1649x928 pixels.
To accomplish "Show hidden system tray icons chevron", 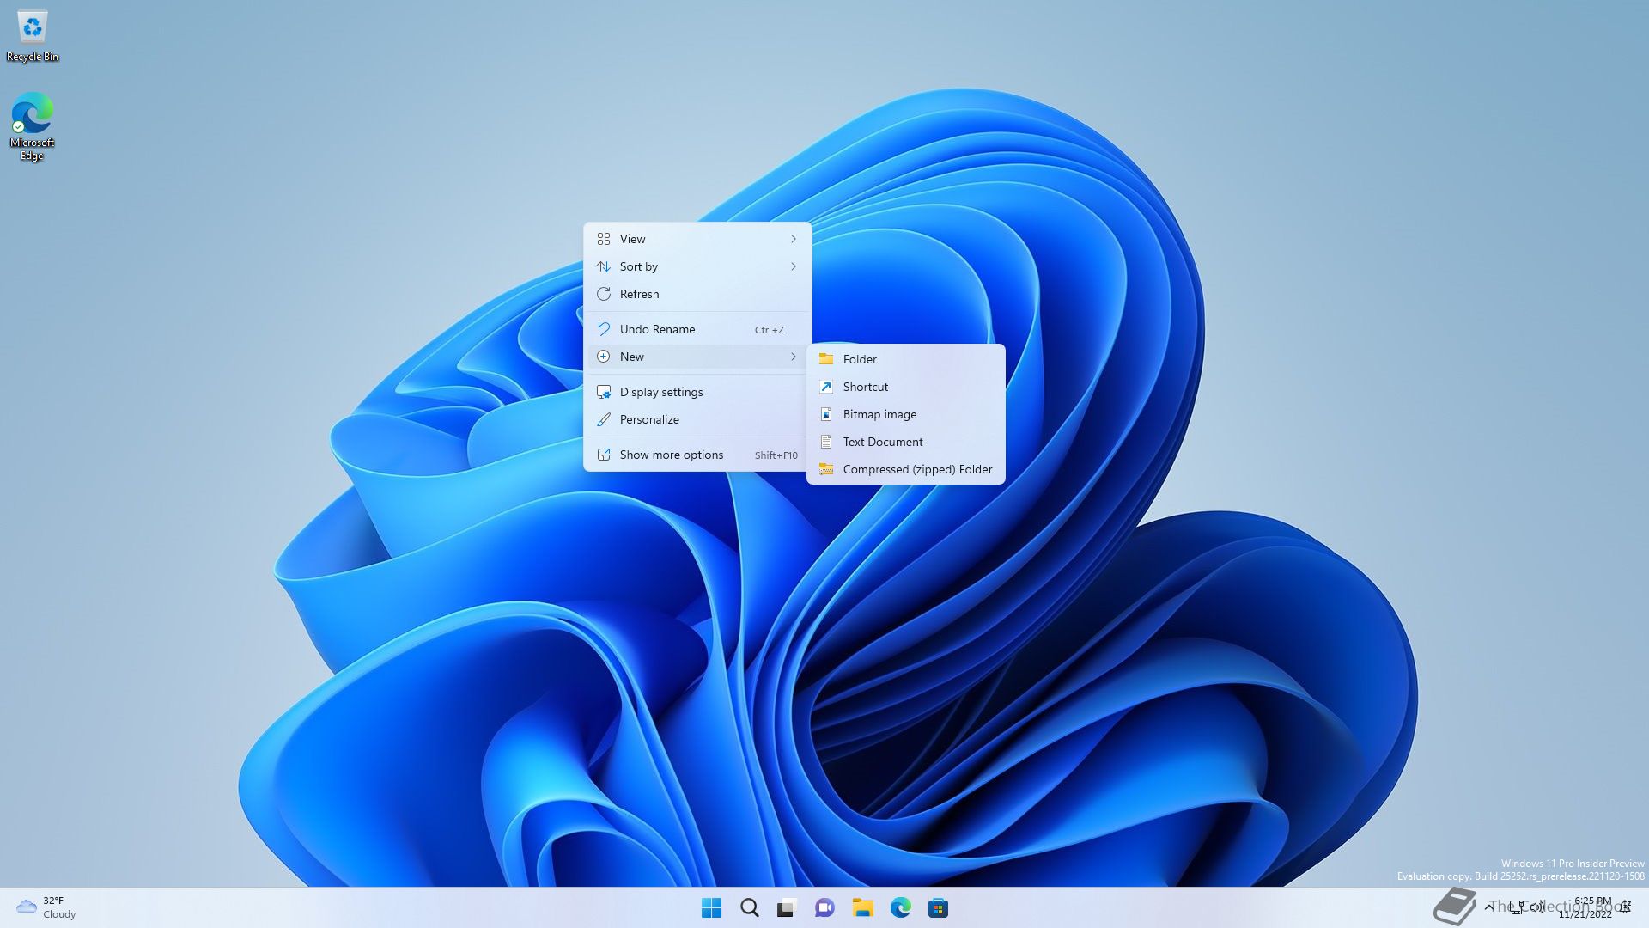I will coord(1488,907).
